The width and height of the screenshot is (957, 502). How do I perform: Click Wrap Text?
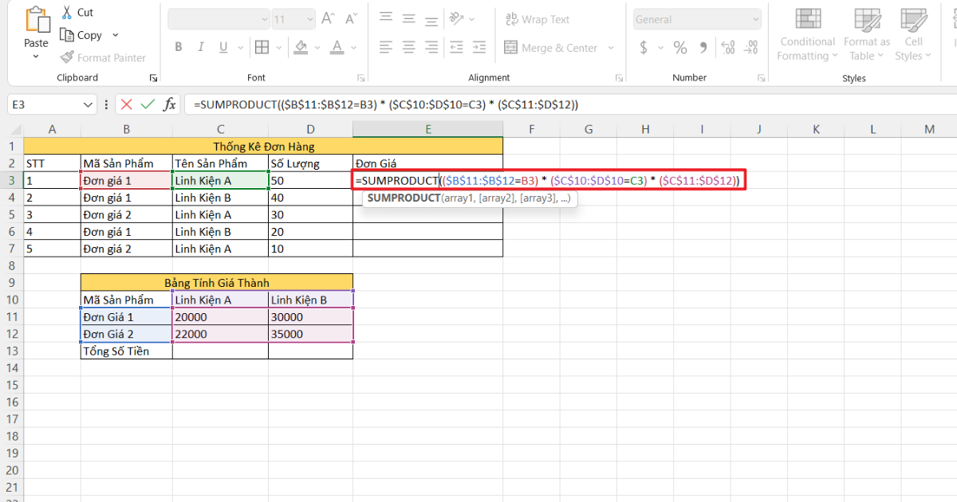538,19
